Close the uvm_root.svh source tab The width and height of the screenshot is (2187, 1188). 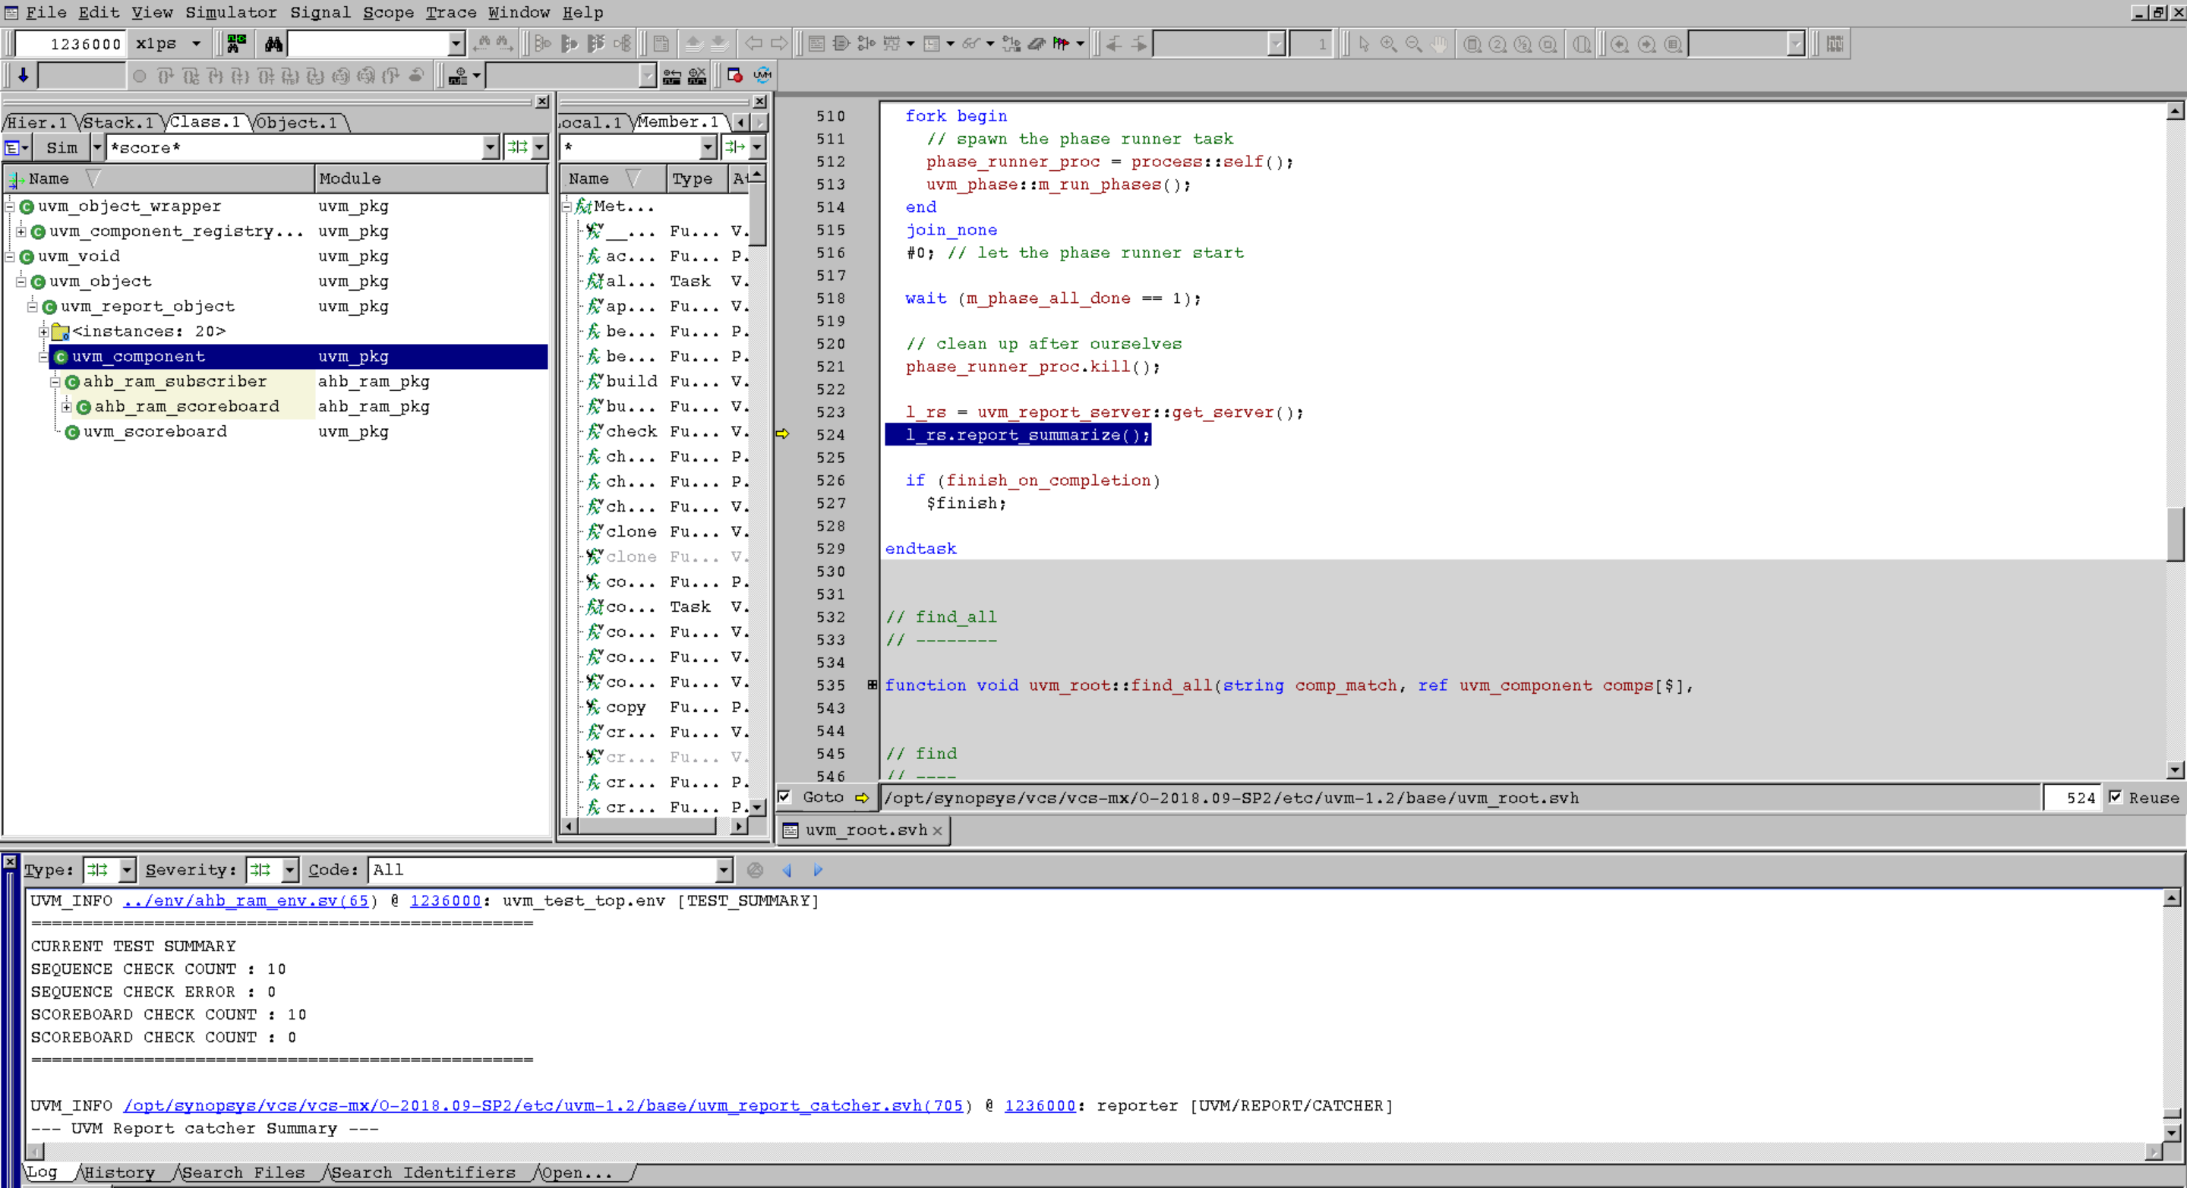tap(937, 830)
